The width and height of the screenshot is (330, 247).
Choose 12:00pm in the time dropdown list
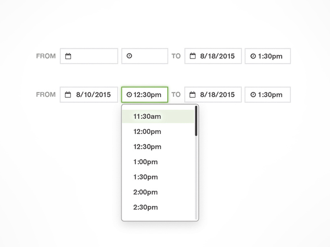tap(147, 132)
